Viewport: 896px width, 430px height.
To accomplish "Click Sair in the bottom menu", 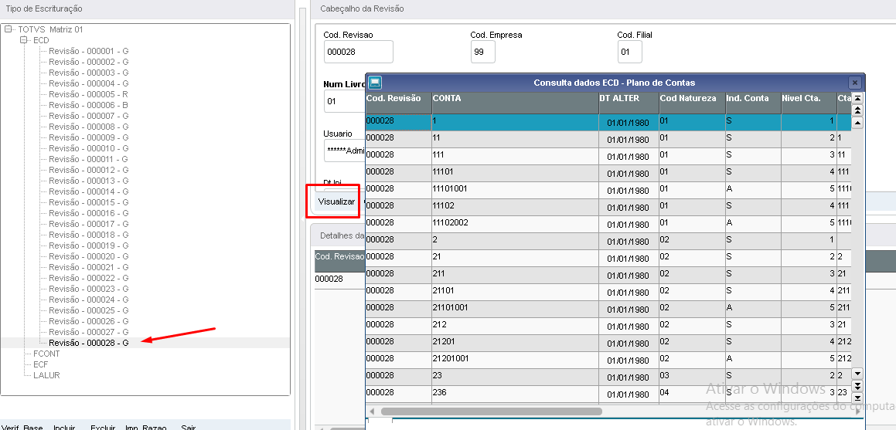I will (189, 427).
